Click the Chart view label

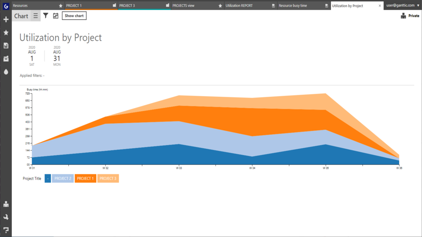[x=21, y=16]
